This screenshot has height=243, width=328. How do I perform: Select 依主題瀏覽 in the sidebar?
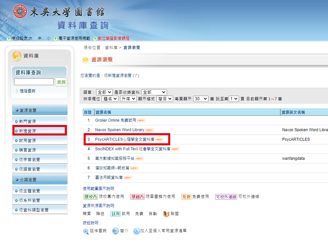[40, 191]
